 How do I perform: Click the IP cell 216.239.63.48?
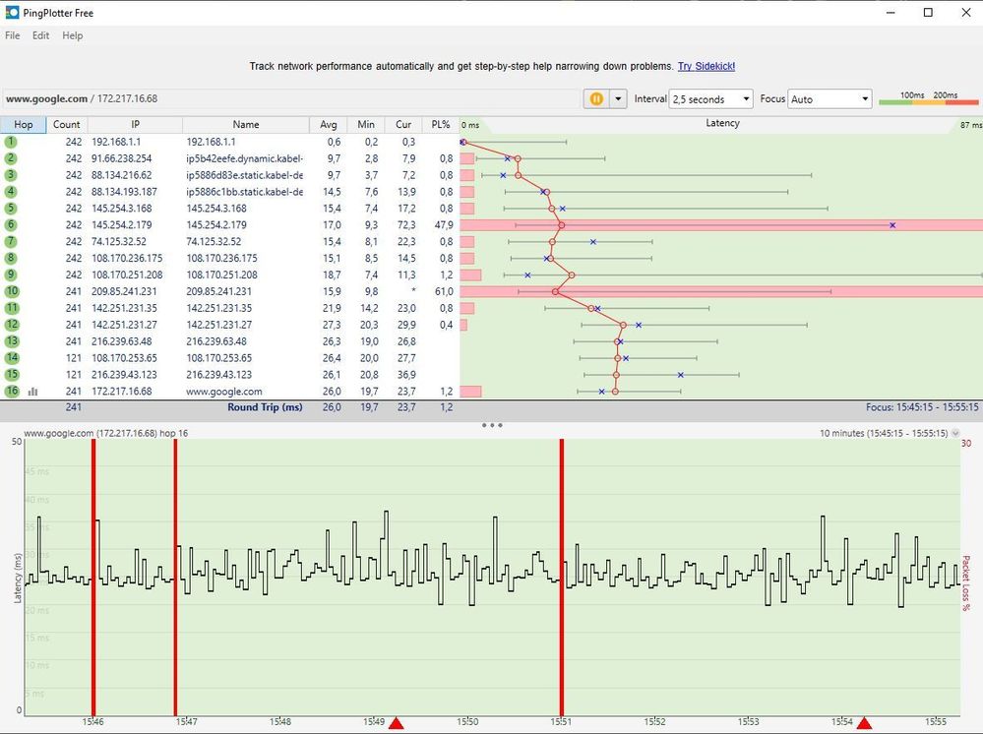(122, 341)
